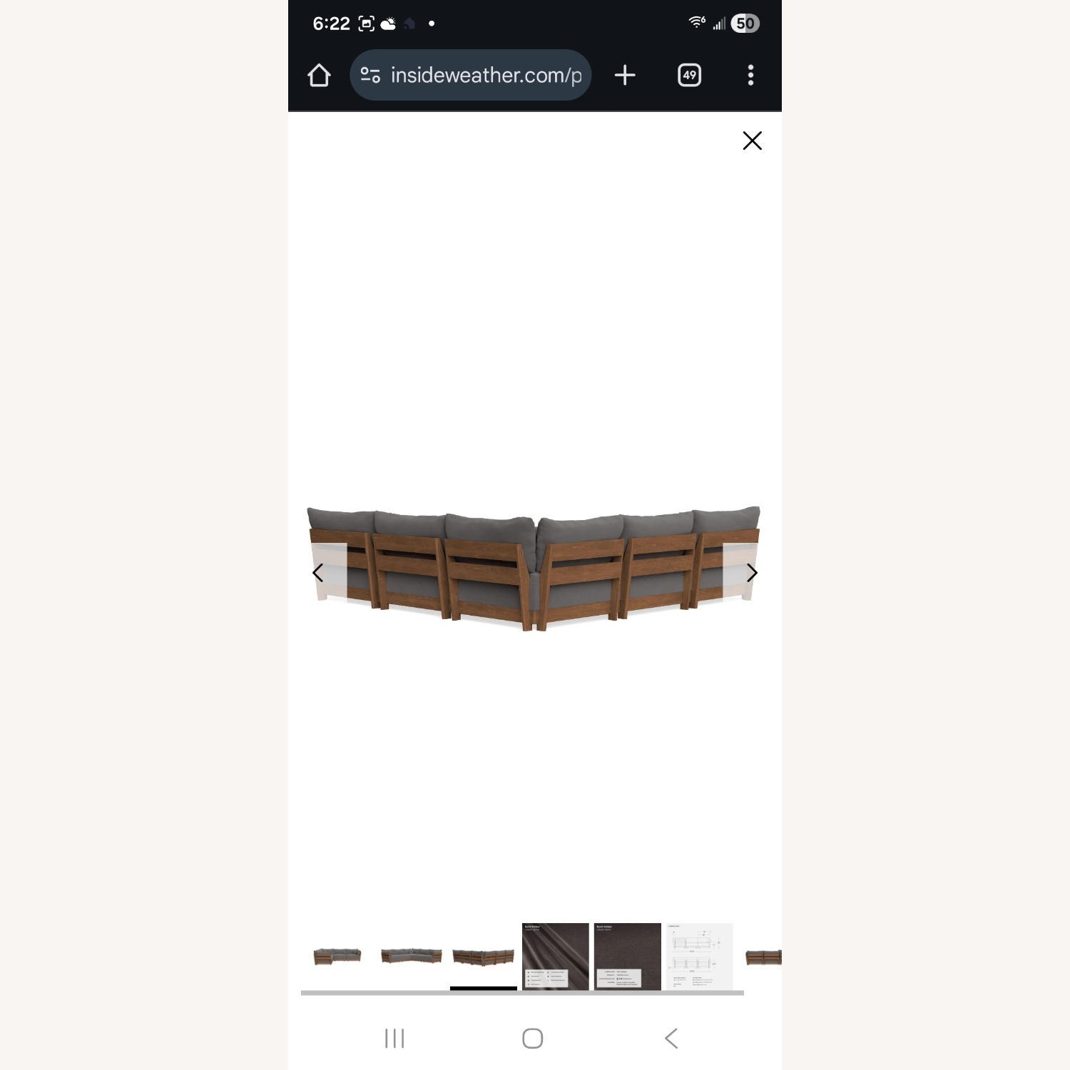The width and height of the screenshot is (1070, 1070).
Task: Select the fabric swatch detail thumbnail
Action: 628,957
